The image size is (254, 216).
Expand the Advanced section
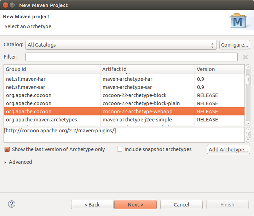pos(5,162)
